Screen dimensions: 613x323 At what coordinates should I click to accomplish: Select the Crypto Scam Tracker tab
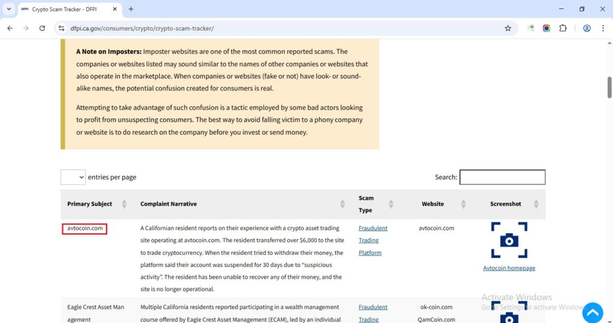pos(65,9)
